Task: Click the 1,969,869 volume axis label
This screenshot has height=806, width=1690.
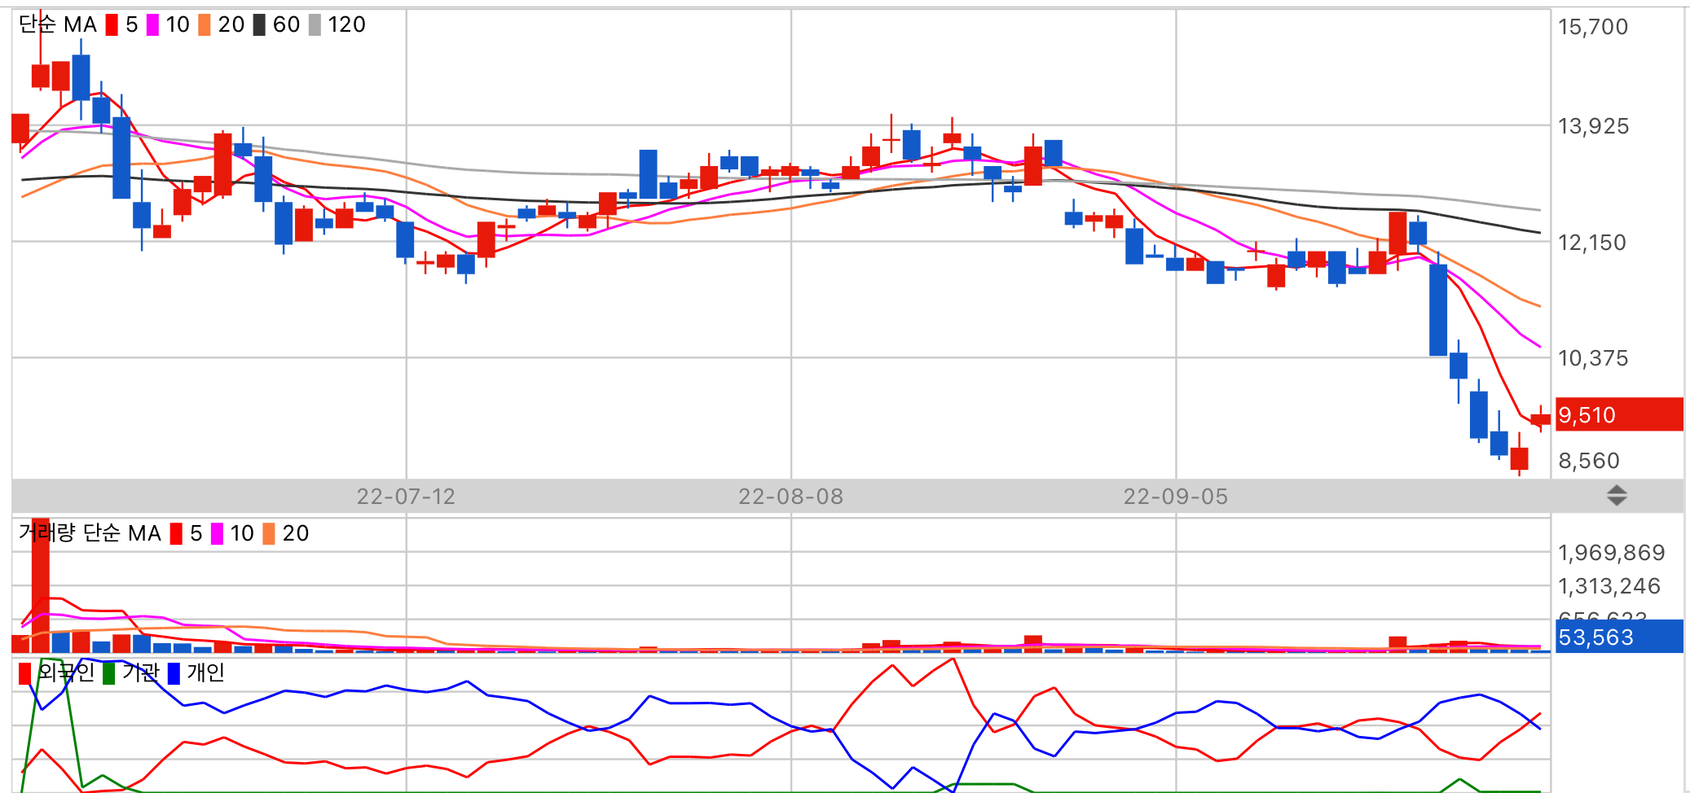Action: click(1611, 553)
